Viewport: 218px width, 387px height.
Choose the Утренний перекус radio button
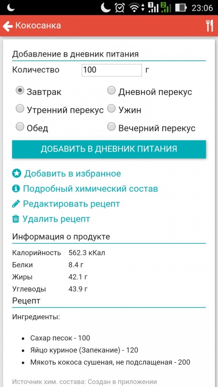(20, 108)
